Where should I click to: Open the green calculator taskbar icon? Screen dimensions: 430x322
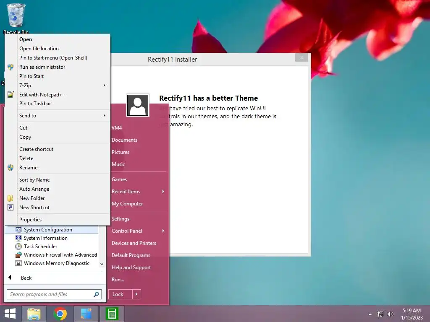112,314
